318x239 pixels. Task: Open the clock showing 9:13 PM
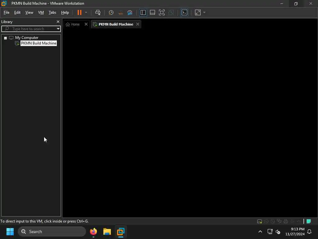point(295,232)
